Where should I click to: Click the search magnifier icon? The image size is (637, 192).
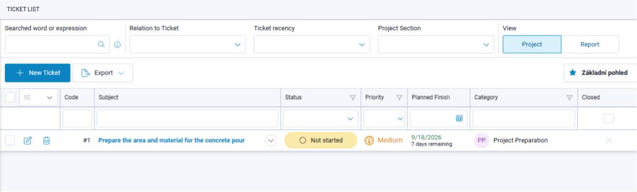pos(101,45)
